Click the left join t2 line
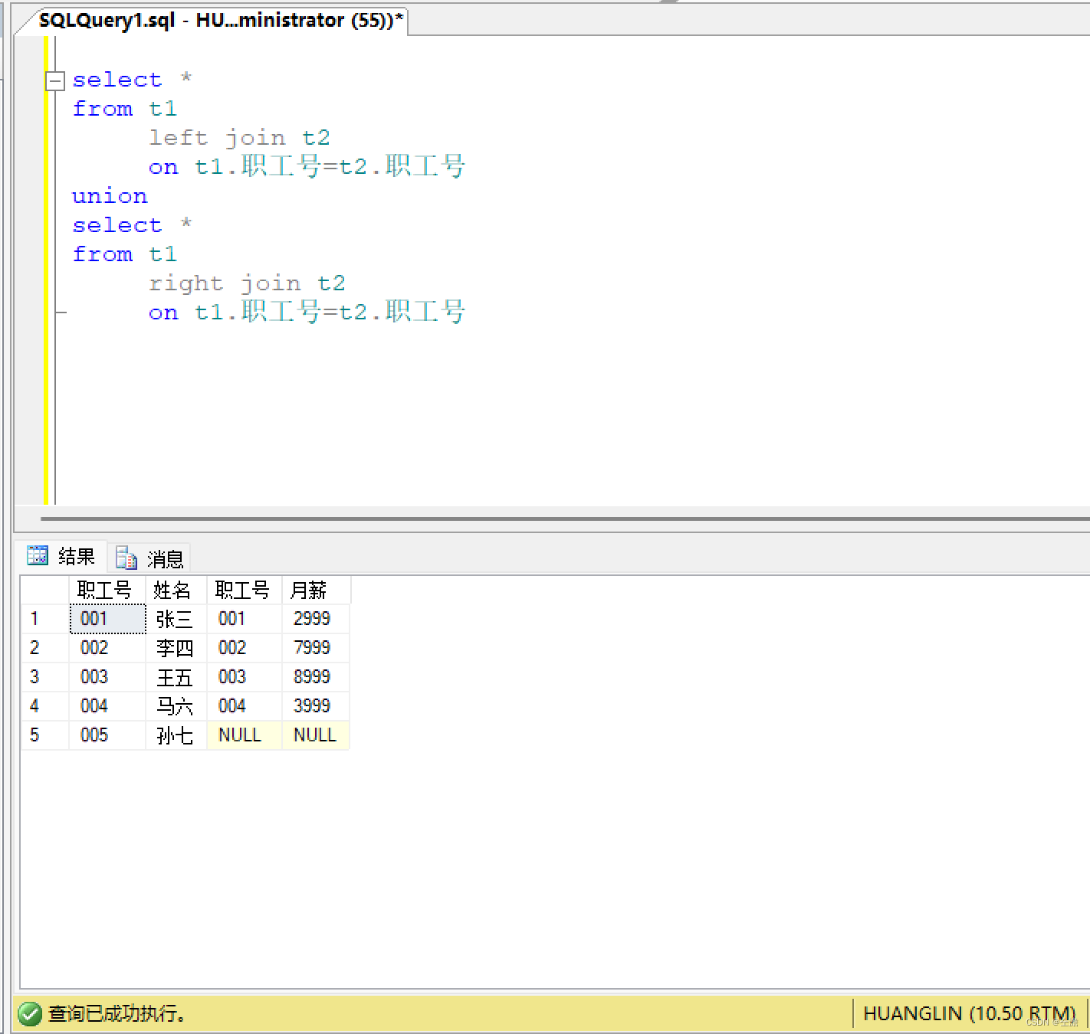 (239, 138)
